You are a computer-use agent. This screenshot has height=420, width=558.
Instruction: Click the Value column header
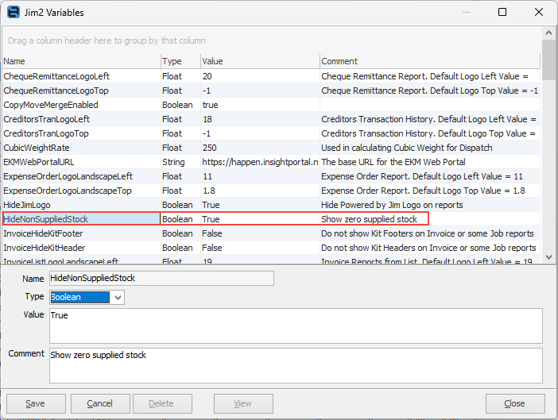click(x=258, y=61)
